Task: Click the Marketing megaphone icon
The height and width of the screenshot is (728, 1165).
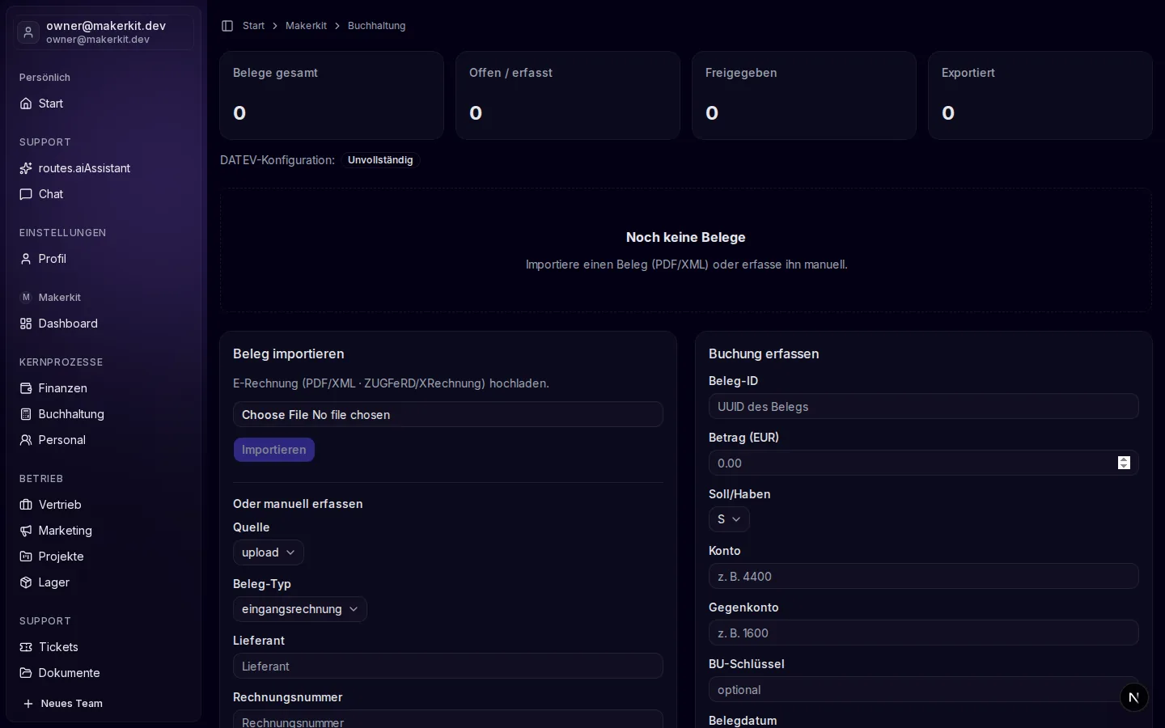Action: tap(26, 531)
